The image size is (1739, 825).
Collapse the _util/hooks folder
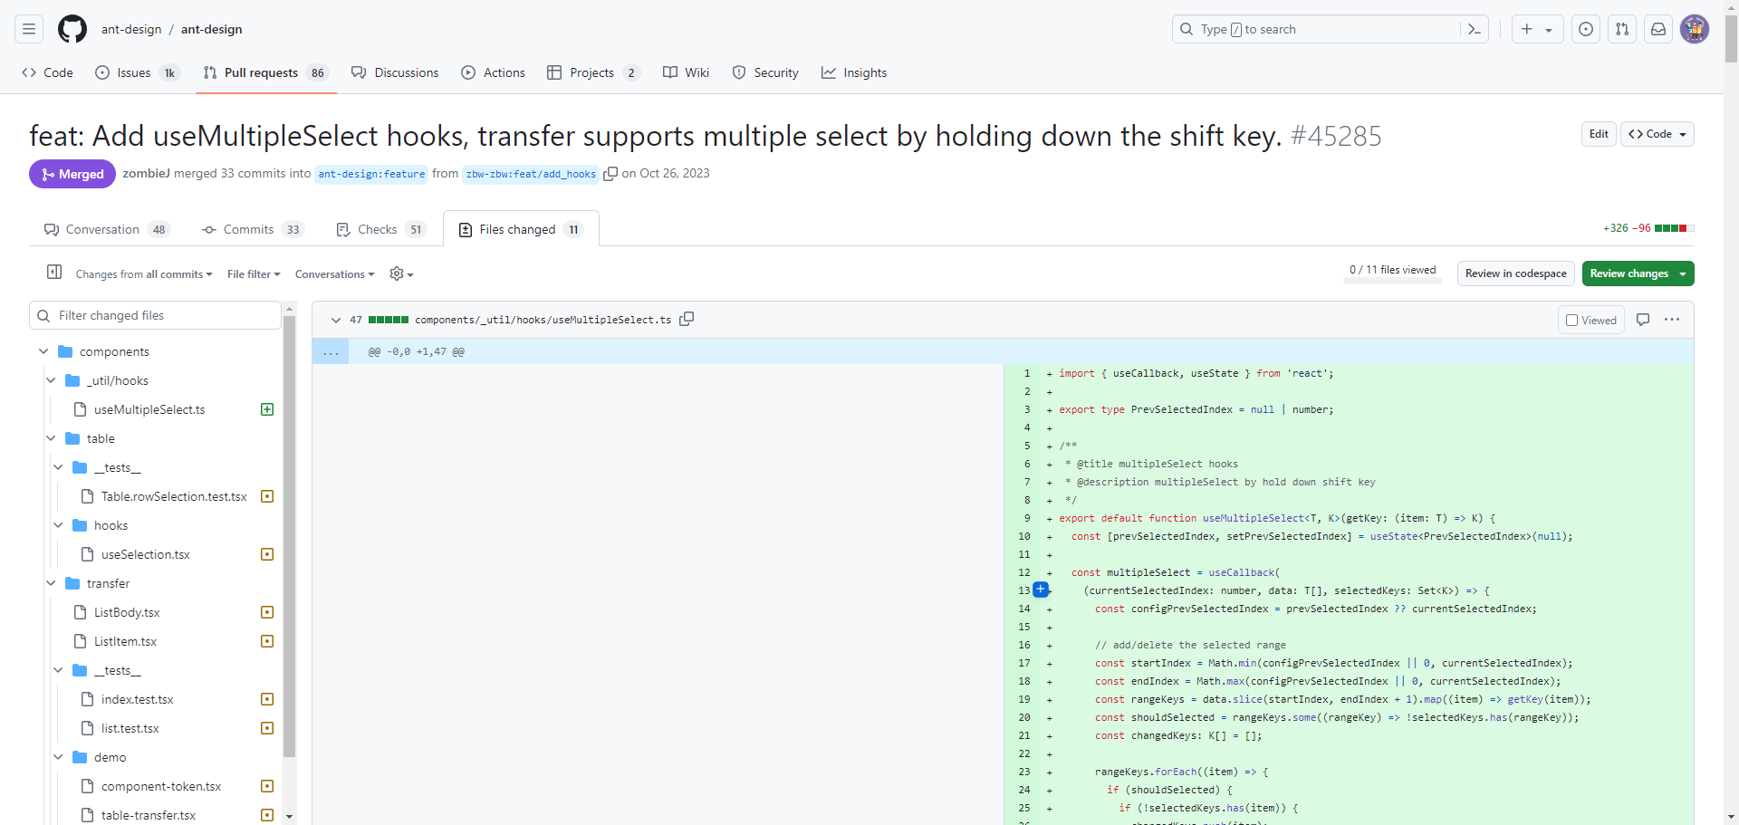click(x=51, y=380)
